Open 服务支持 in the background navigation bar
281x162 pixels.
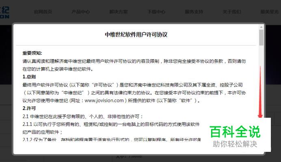tap(194, 12)
